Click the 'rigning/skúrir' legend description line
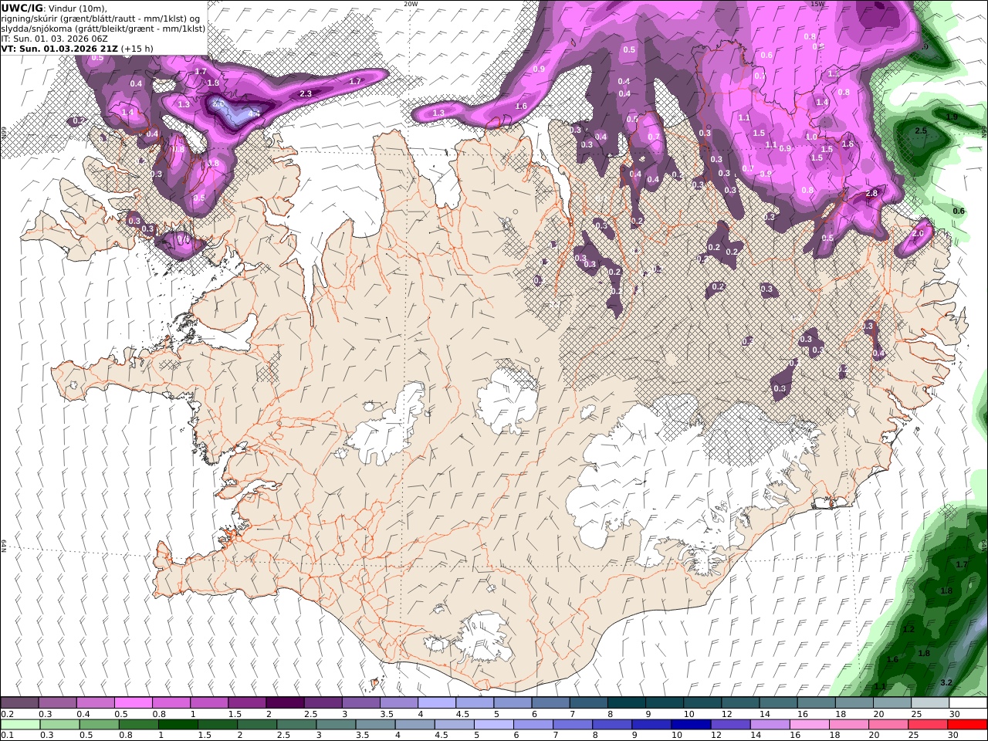988x741 pixels. tap(101, 19)
